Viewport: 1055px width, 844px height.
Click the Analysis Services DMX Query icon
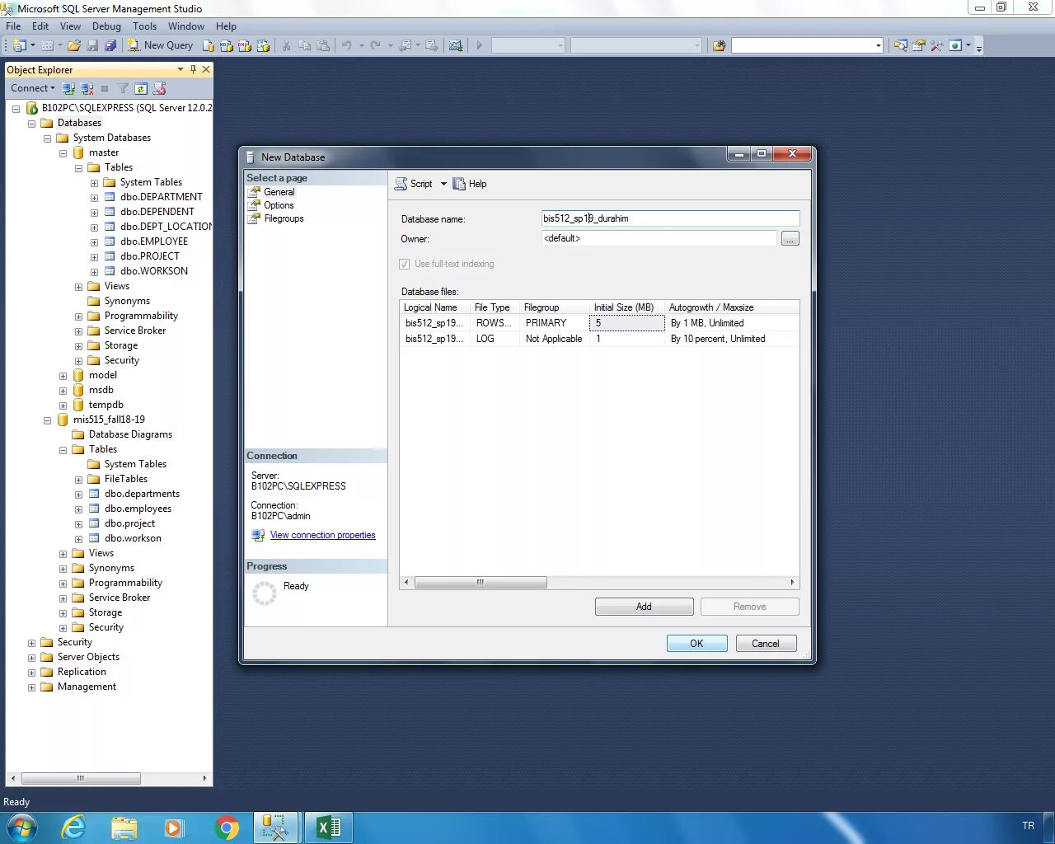245,45
